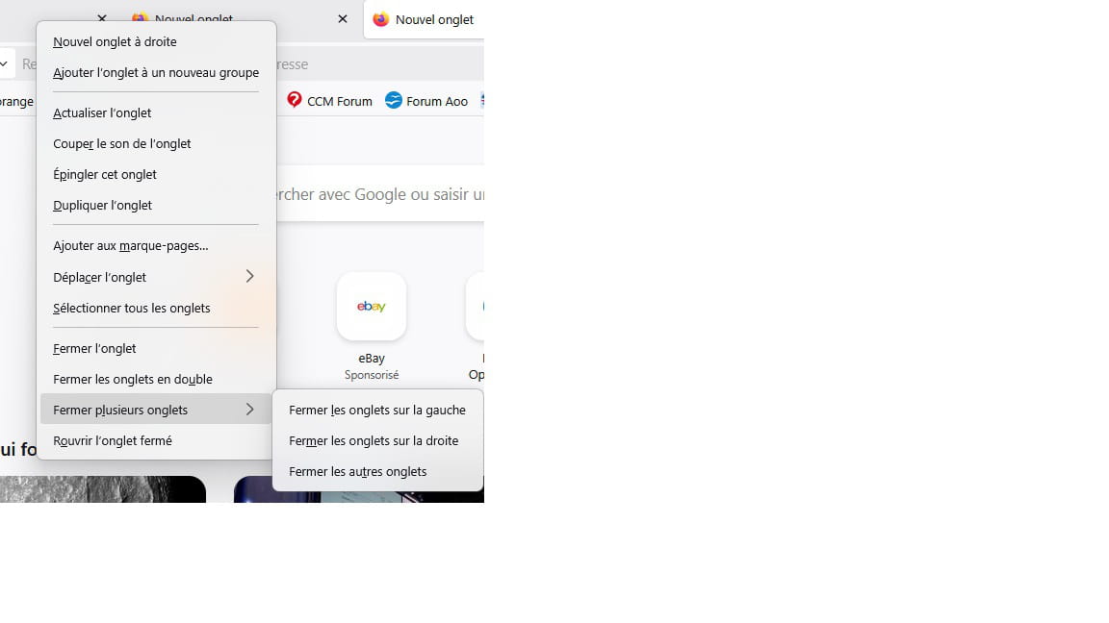Click the Google search input field
Image resolution: width=1109 pixels, height=623 pixels.
tap(380, 193)
